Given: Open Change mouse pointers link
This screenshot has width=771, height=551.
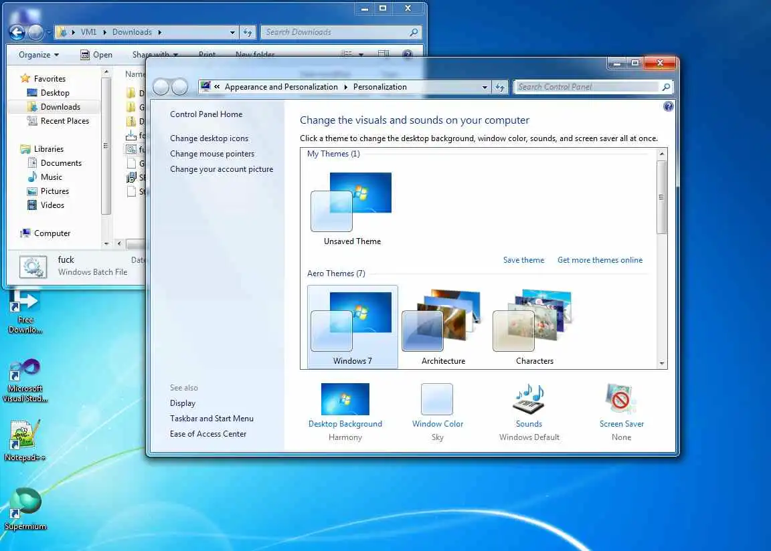Looking at the screenshot, I should point(212,154).
